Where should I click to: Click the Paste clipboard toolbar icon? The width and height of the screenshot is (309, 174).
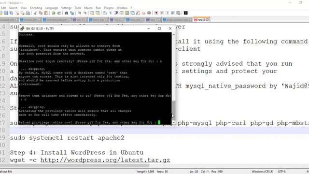[46, 13]
